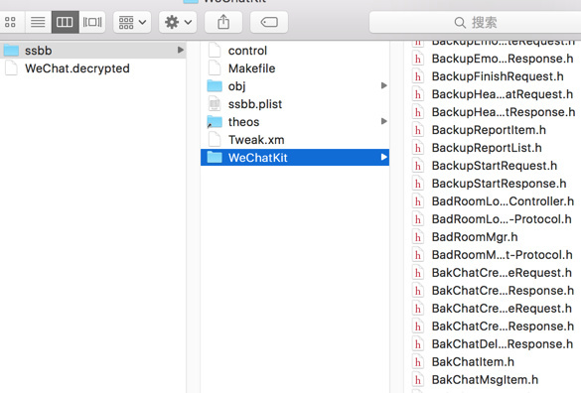Click the ssbb.plist file icon
This screenshot has height=393, width=581.
coord(215,104)
